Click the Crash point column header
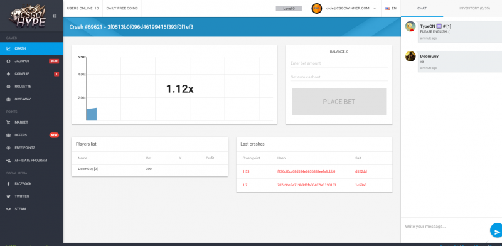The image size is (502, 246). click(252, 158)
